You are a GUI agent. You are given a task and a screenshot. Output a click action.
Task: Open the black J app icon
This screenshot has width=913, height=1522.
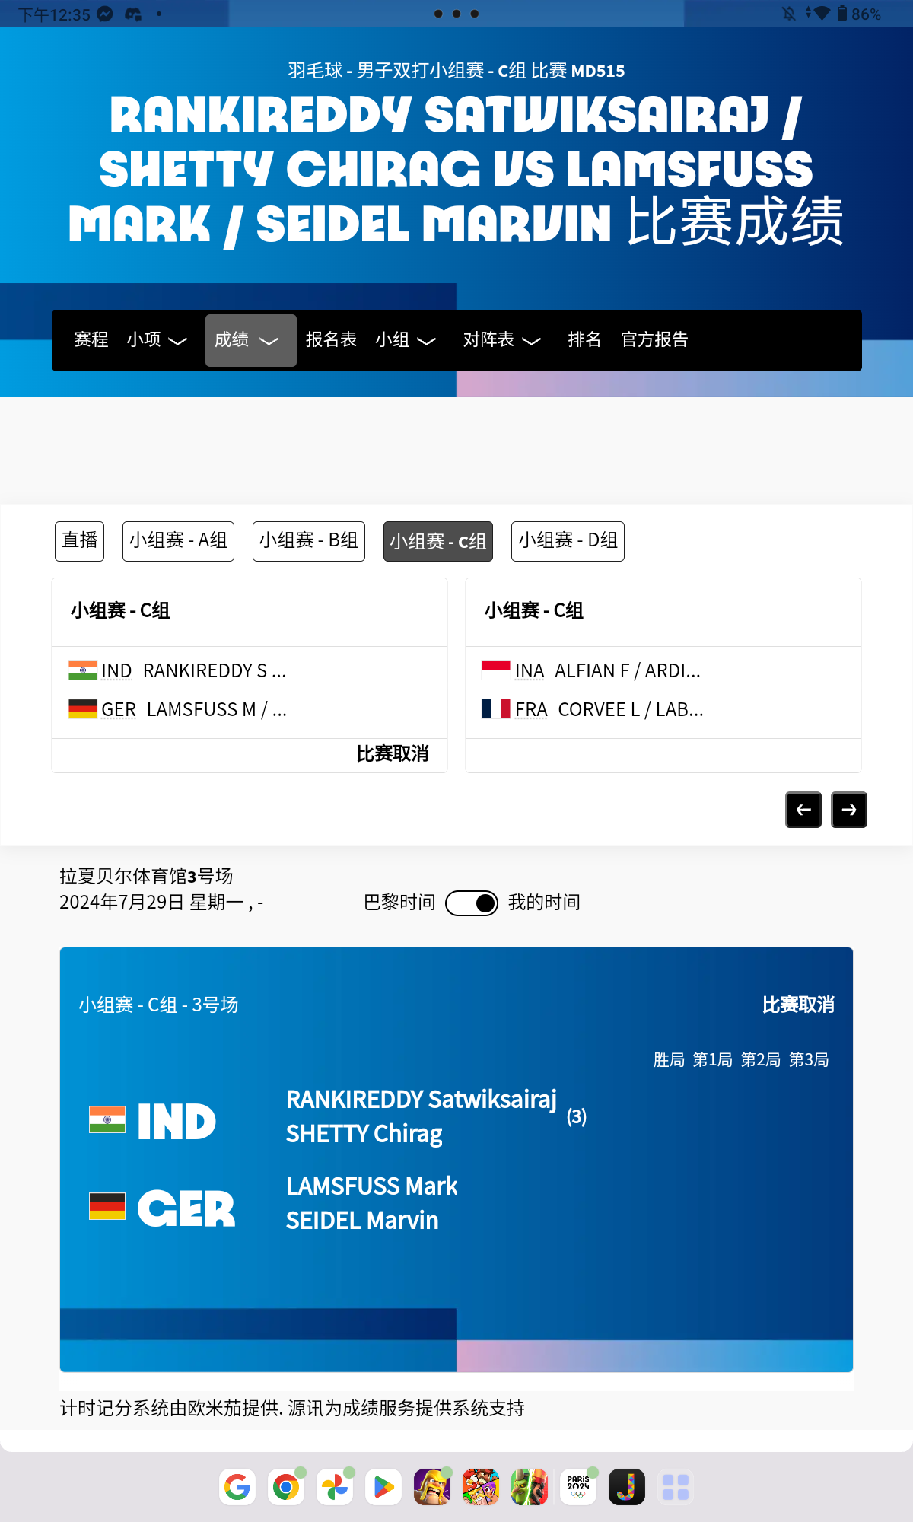coord(627,1487)
